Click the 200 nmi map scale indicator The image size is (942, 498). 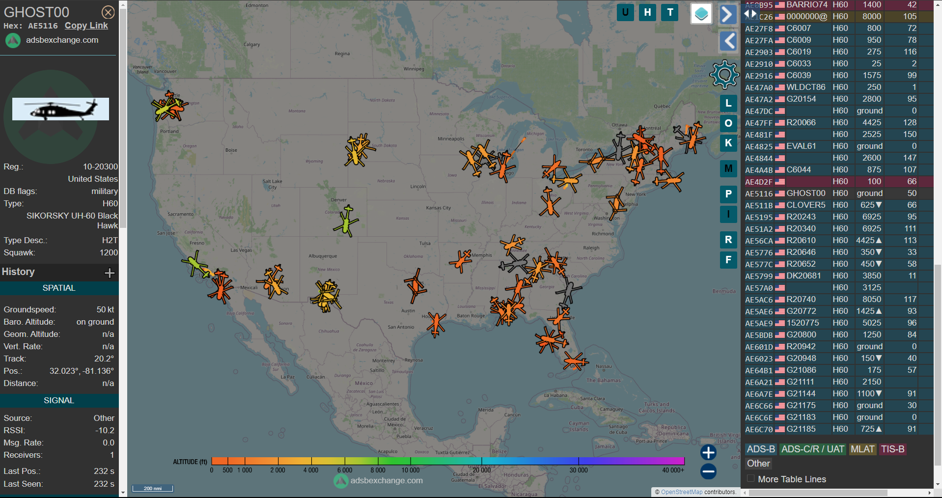pyautogui.click(x=153, y=488)
